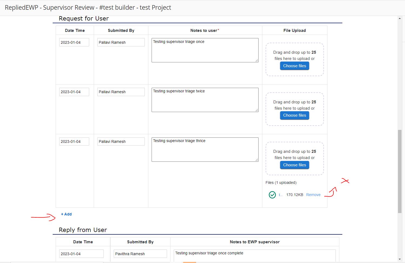Choose files for second request row
The height and width of the screenshot is (263, 405).
tap(294, 115)
